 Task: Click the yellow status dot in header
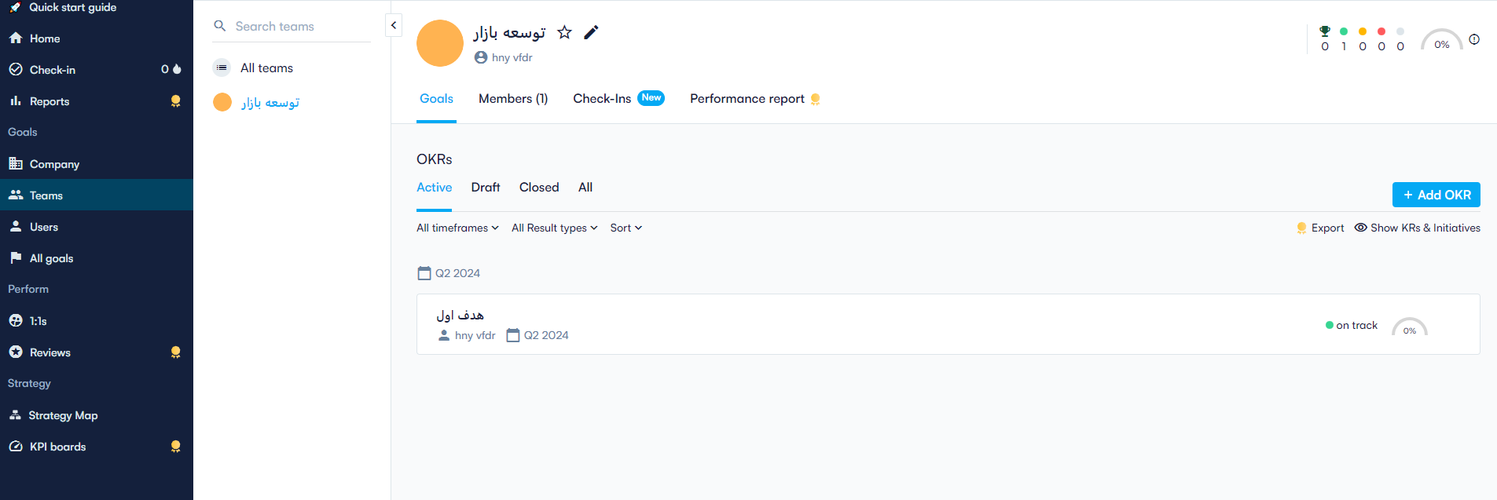tap(1363, 31)
